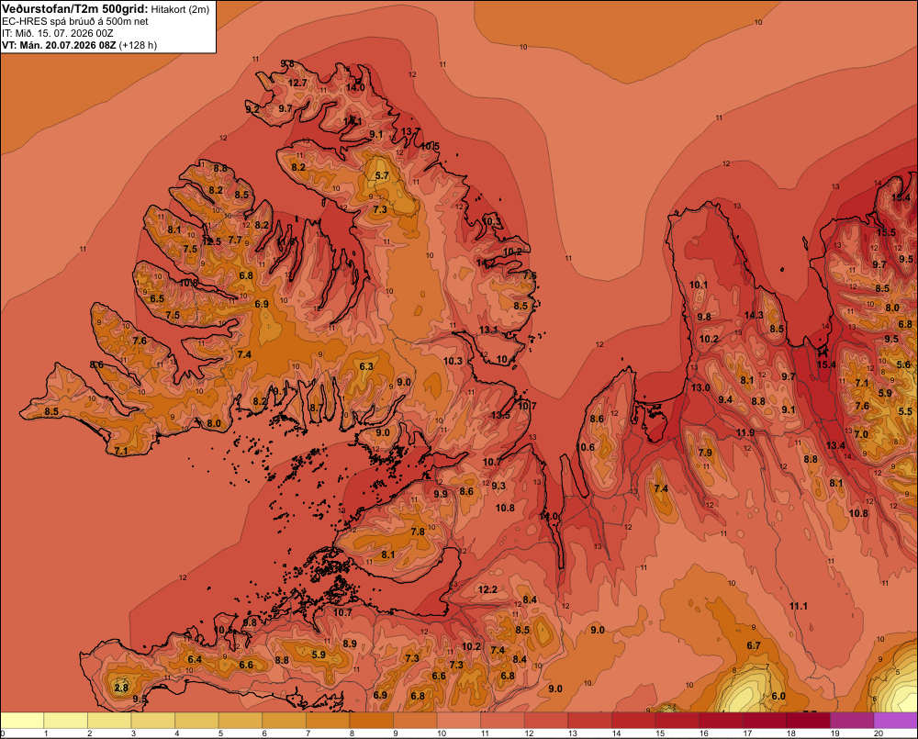This screenshot has height=739, width=918.
Task: Click the temperature value '7.9'
Action: [x=705, y=453]
